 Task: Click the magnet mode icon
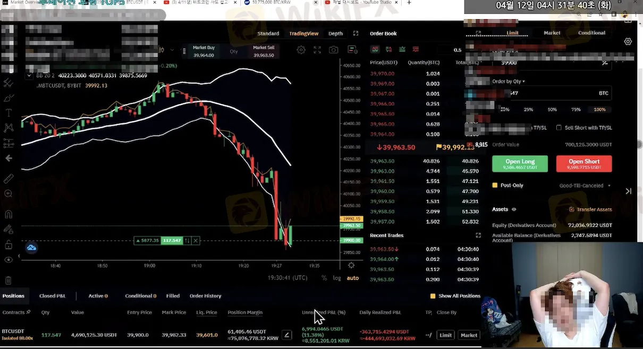point(9,215)
